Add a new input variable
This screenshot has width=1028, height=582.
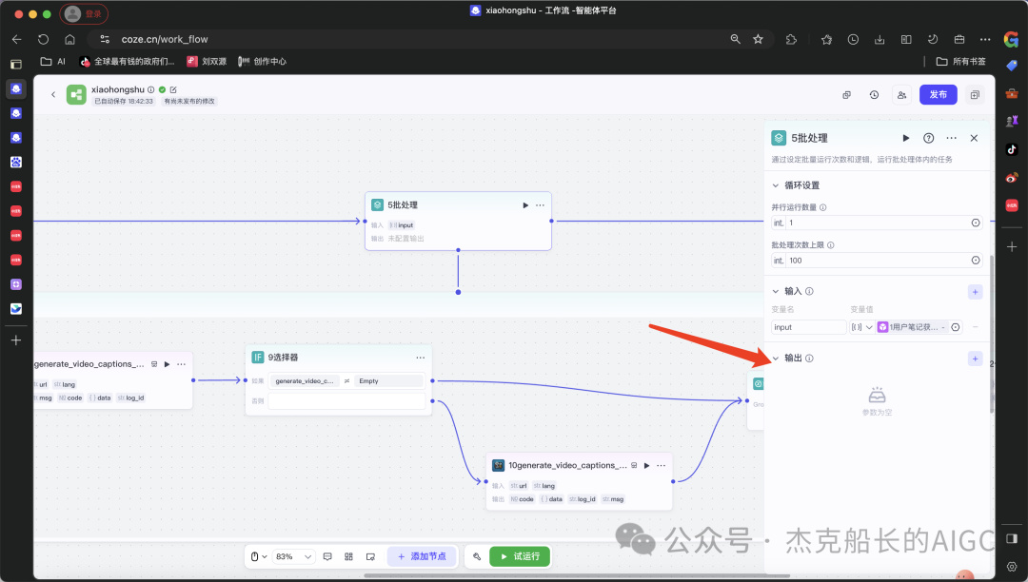pyautogui.click(x=975, y=292)
